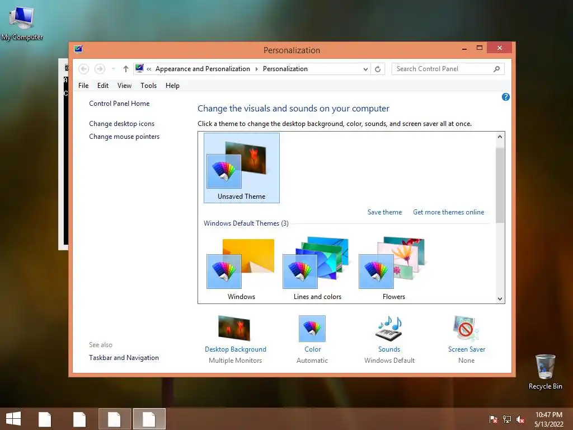Click the second taskbar application icon
The image size is (573, 430).
tap(79, 419)
